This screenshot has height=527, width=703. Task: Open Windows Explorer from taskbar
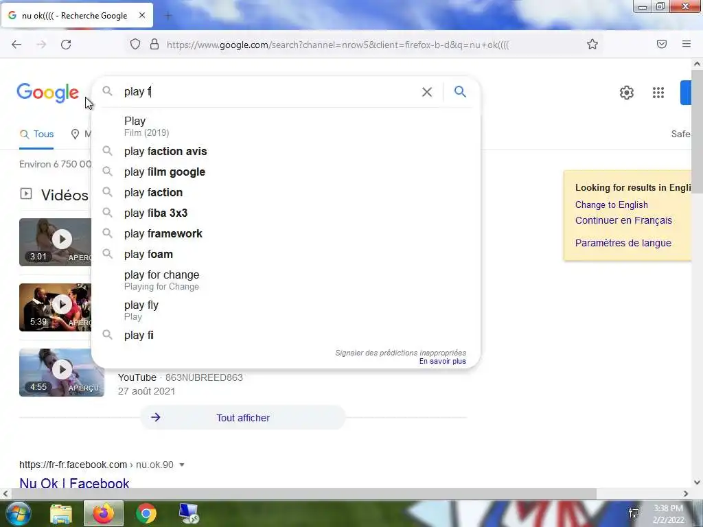tap(61, 513)
